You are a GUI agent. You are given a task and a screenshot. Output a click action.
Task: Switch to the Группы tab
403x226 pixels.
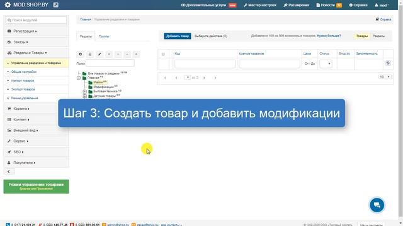click(104, 36)
